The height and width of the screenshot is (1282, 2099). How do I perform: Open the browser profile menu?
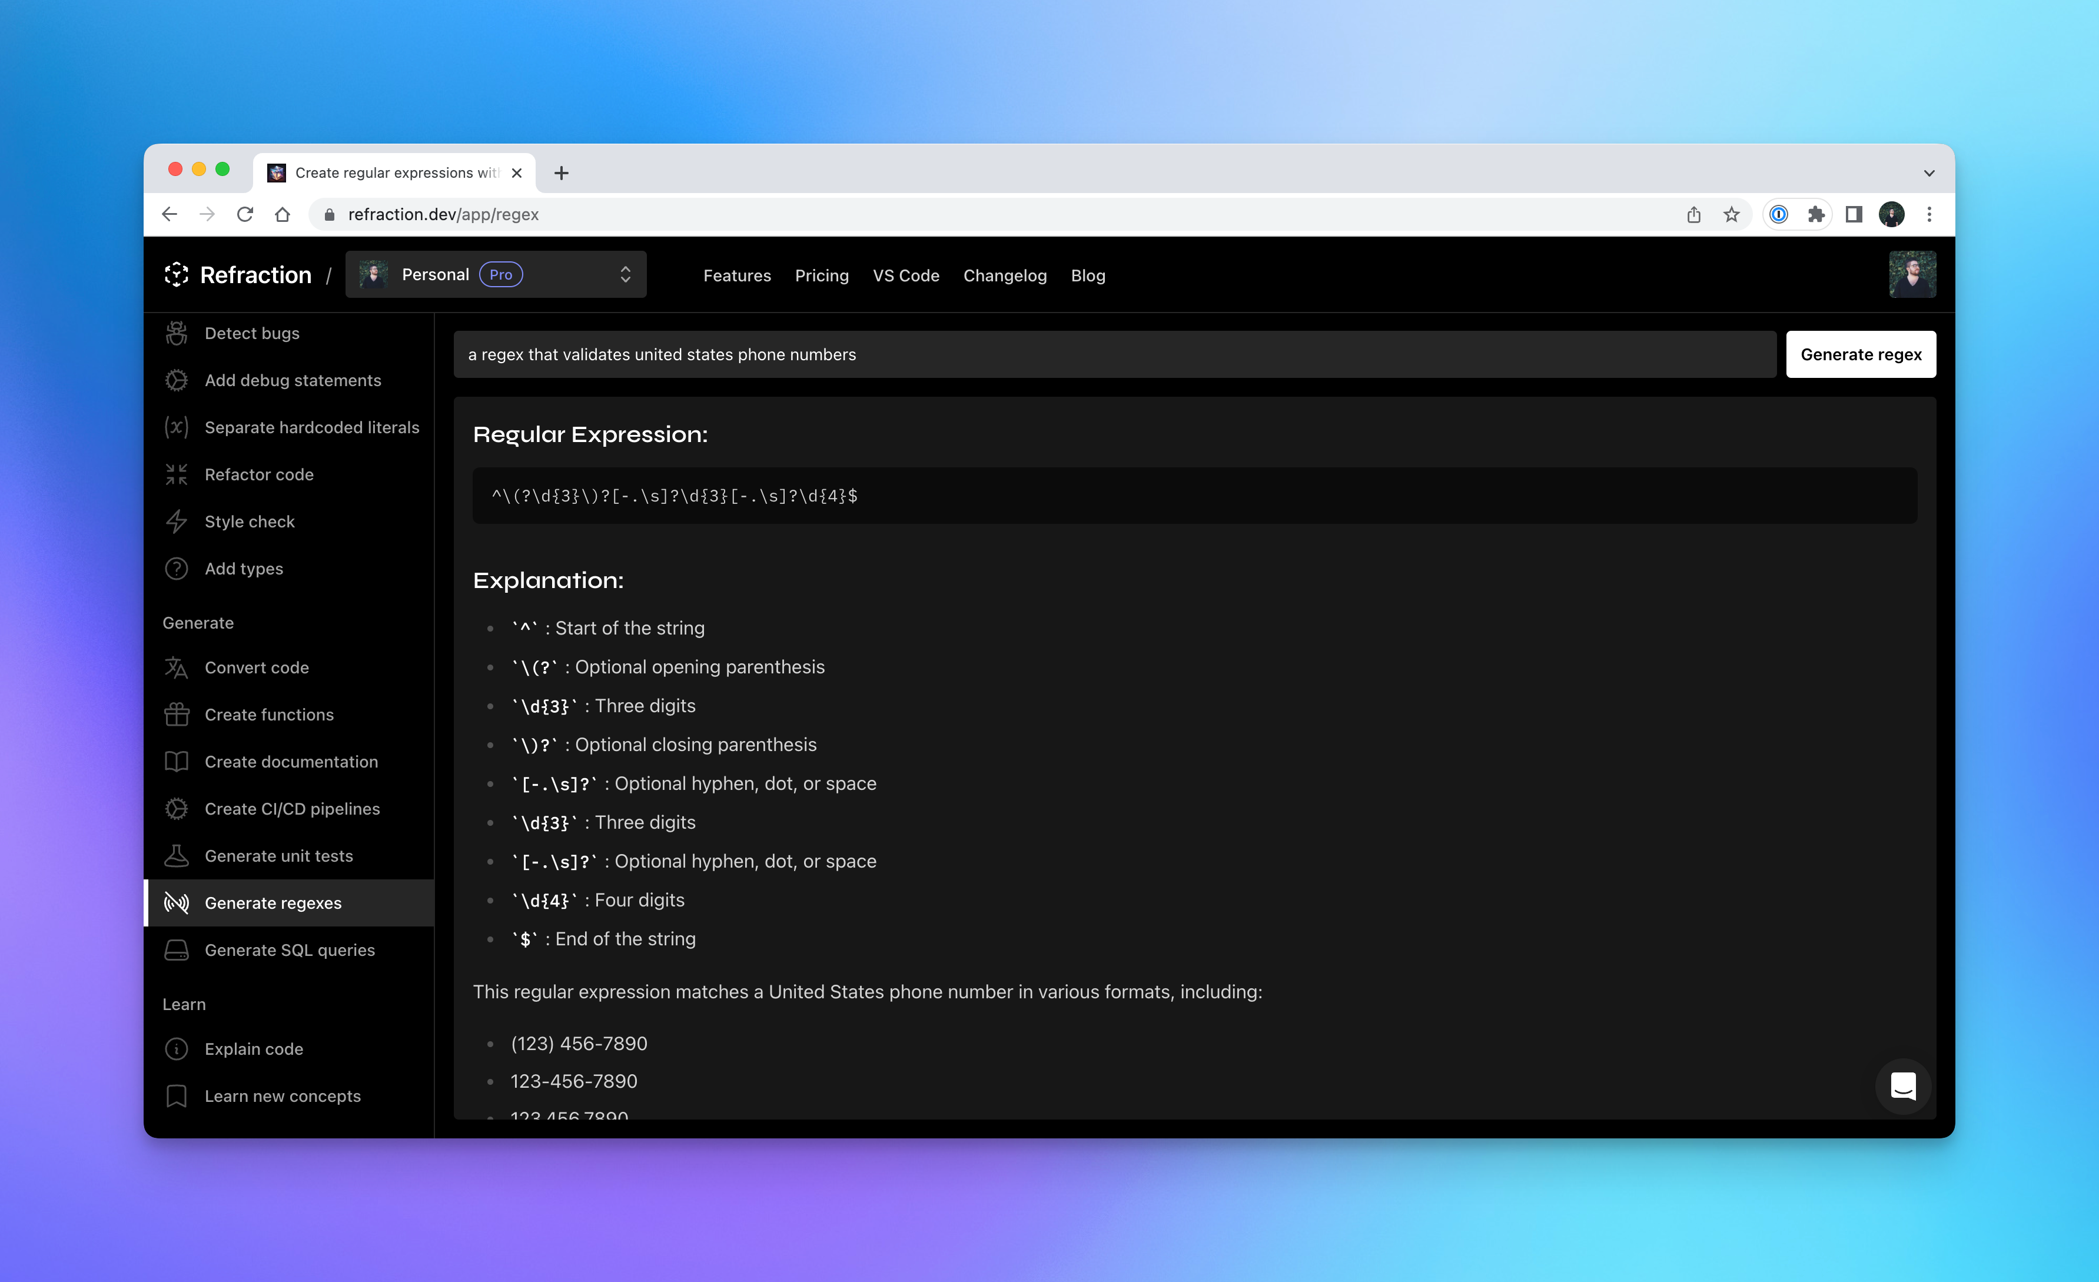click(x=1892, y=214)
